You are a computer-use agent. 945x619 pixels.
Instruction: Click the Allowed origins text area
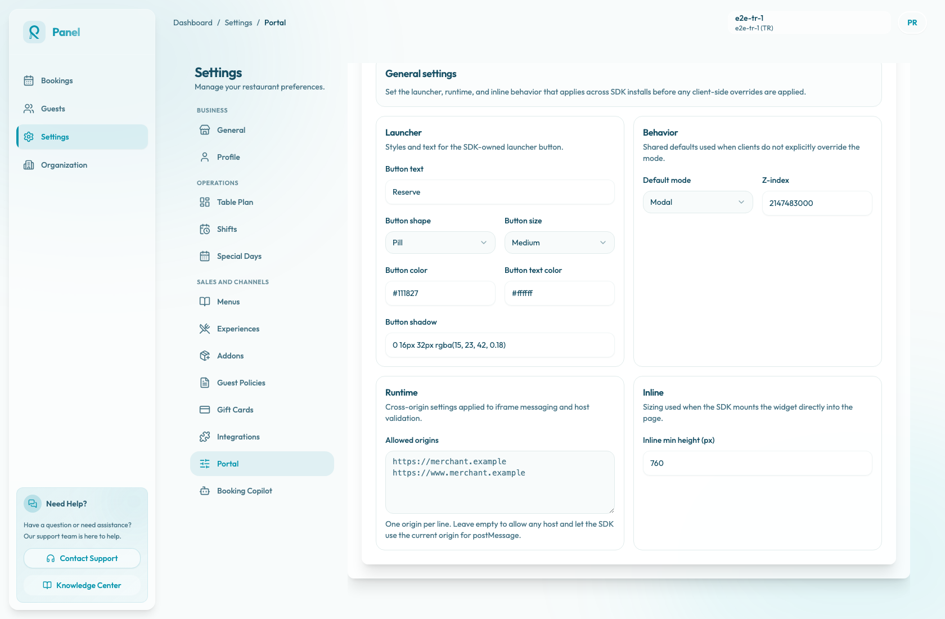(499, 482)
